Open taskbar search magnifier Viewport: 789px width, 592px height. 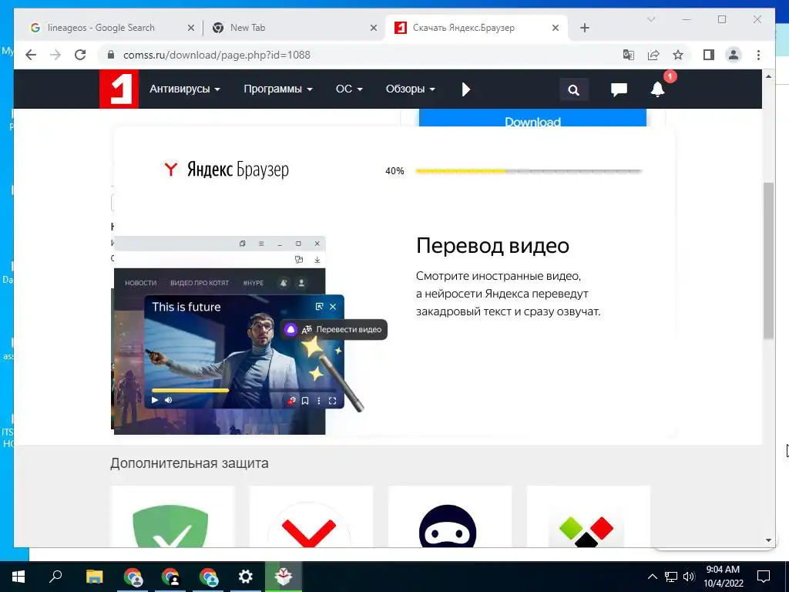[x=55, y=577]
